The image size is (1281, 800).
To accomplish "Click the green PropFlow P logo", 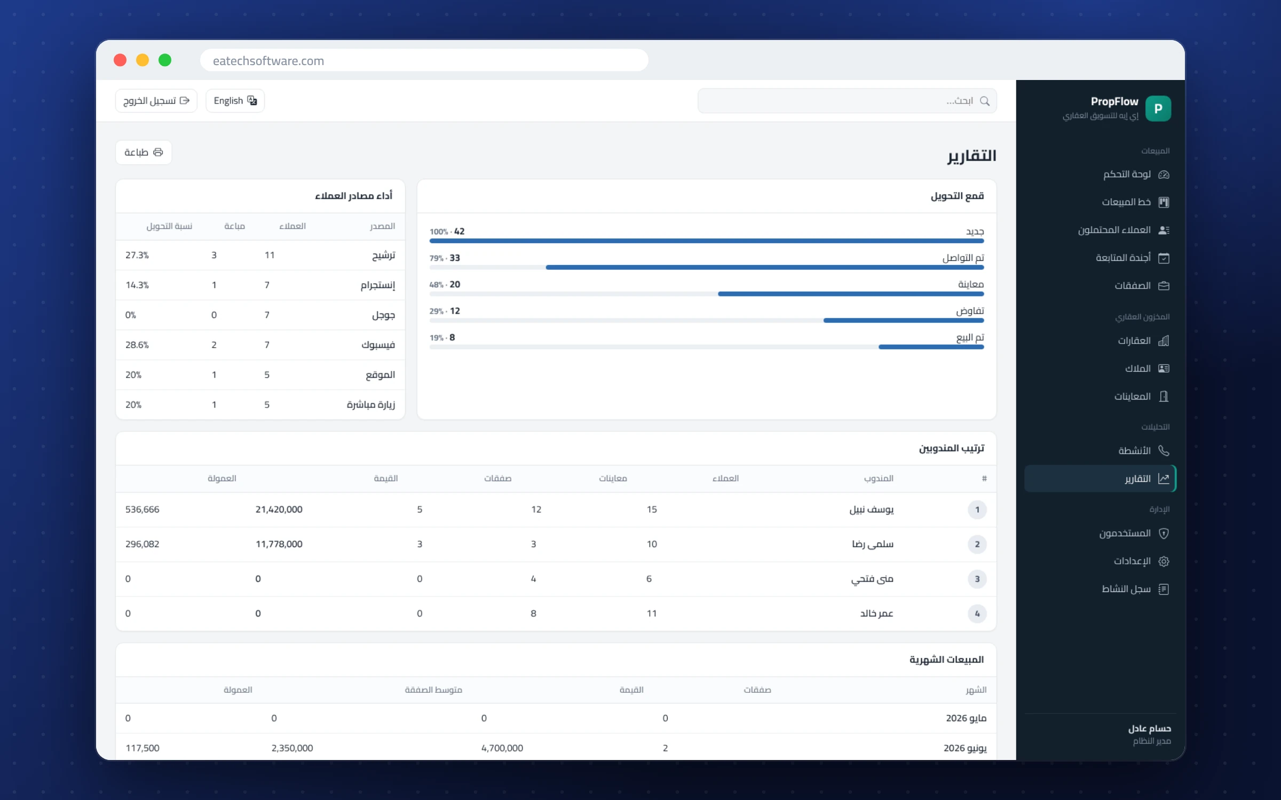I will 1158,108.
